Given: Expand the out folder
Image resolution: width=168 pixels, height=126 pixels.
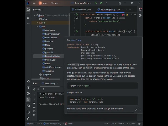Looking at the screenshot, I should pos(37,23).
